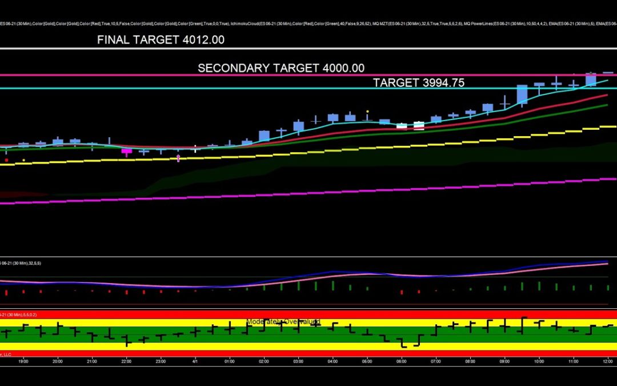Click the 08:00 time axis label

click(470, 361)
